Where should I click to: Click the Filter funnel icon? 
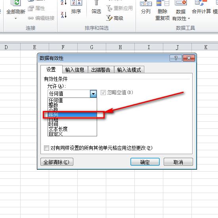[x=96, y=3]
